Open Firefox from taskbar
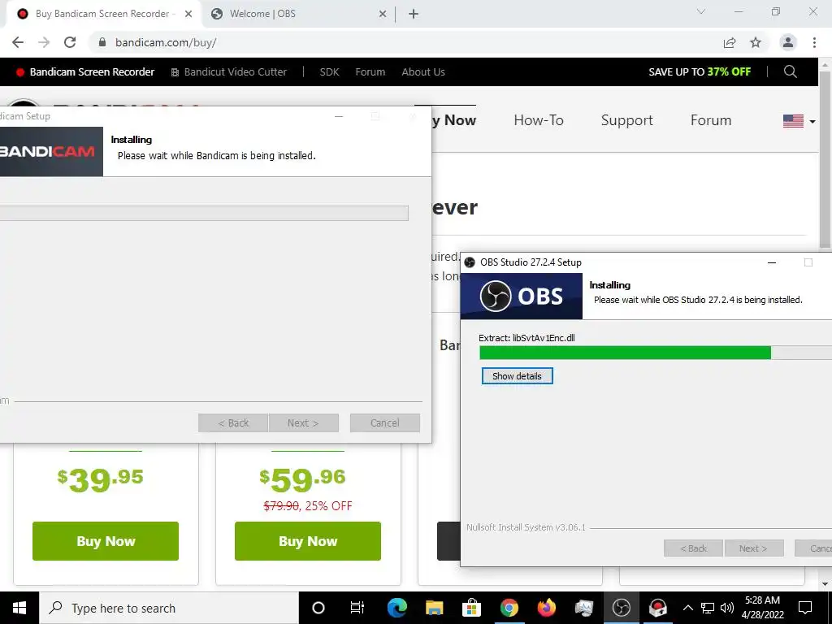Screen dimensions: 832x624 pyautogui.click(x=546, y=608)
